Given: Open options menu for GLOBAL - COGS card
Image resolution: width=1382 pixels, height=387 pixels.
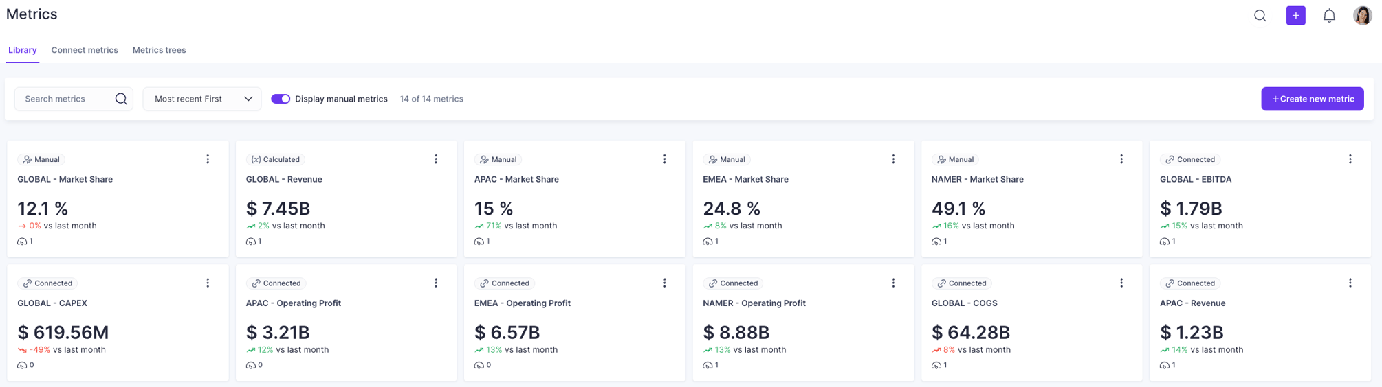Looking at the screenshot, I should click(1121, 283).
